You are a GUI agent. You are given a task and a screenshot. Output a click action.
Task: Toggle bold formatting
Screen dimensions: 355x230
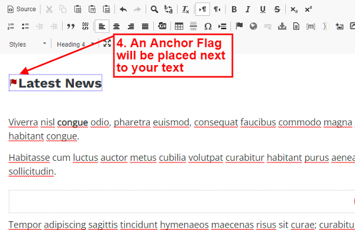point(234,9)
